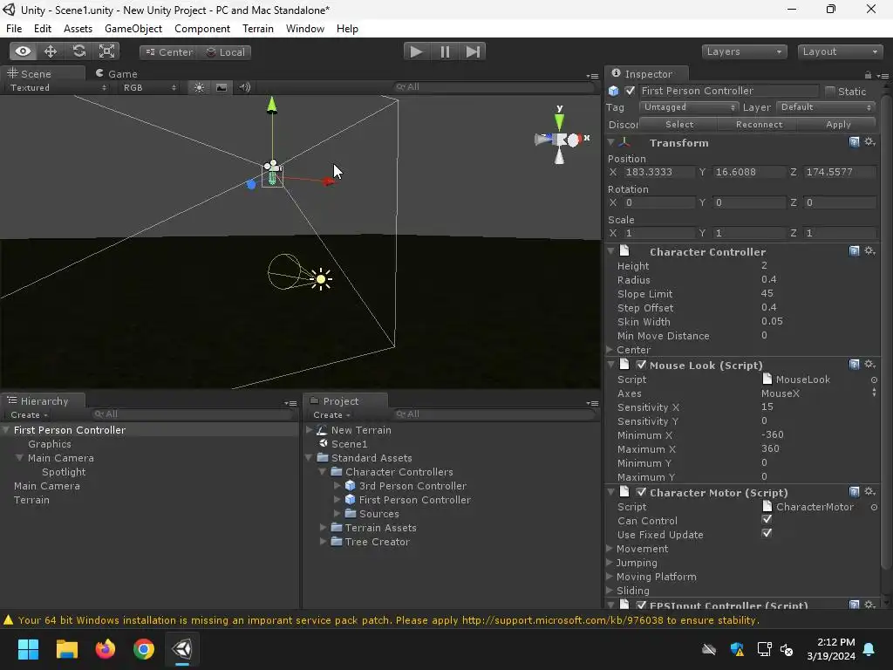Toggle scene overlay image icon

coord(222,87)
